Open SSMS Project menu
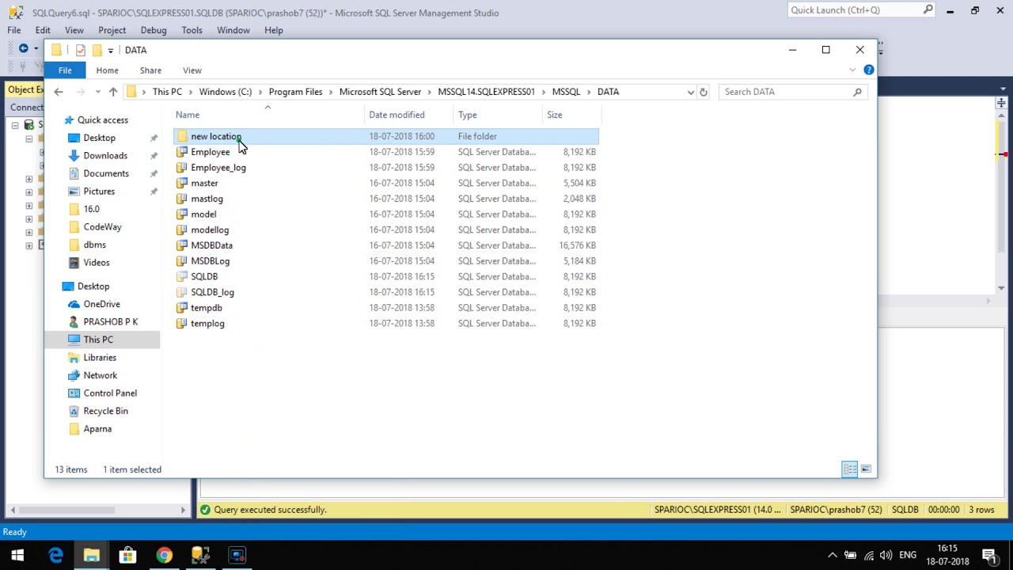Screen dimensions: 1013x570 pyautogui.click(x=112, y=30)
